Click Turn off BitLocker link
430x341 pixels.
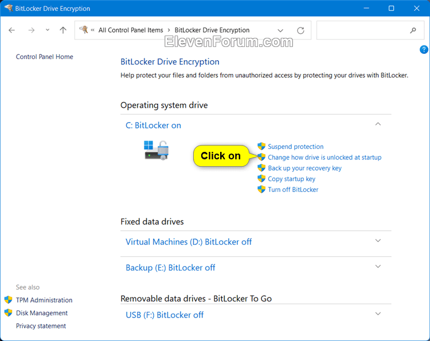coord(293,190)
